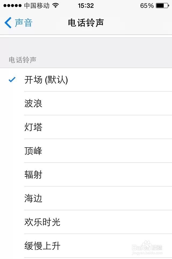Viewport: 172px width, 259px height.
Task: Tap the 中国移动 carrier label
Action: tap(37, 5)
